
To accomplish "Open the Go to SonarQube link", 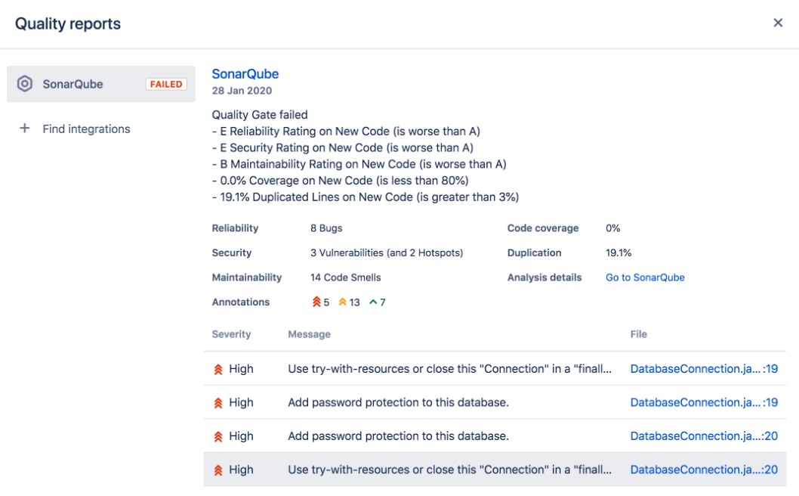I will pos(645,277).
